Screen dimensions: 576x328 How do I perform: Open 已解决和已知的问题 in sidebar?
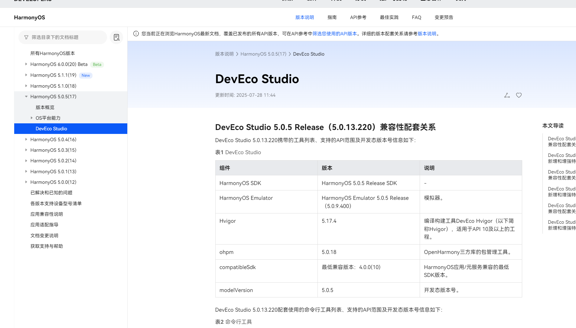click(51, 193)
